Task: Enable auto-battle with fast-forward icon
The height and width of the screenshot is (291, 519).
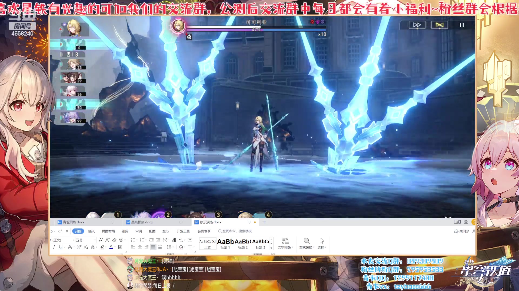Action: [x=417, y=25]
